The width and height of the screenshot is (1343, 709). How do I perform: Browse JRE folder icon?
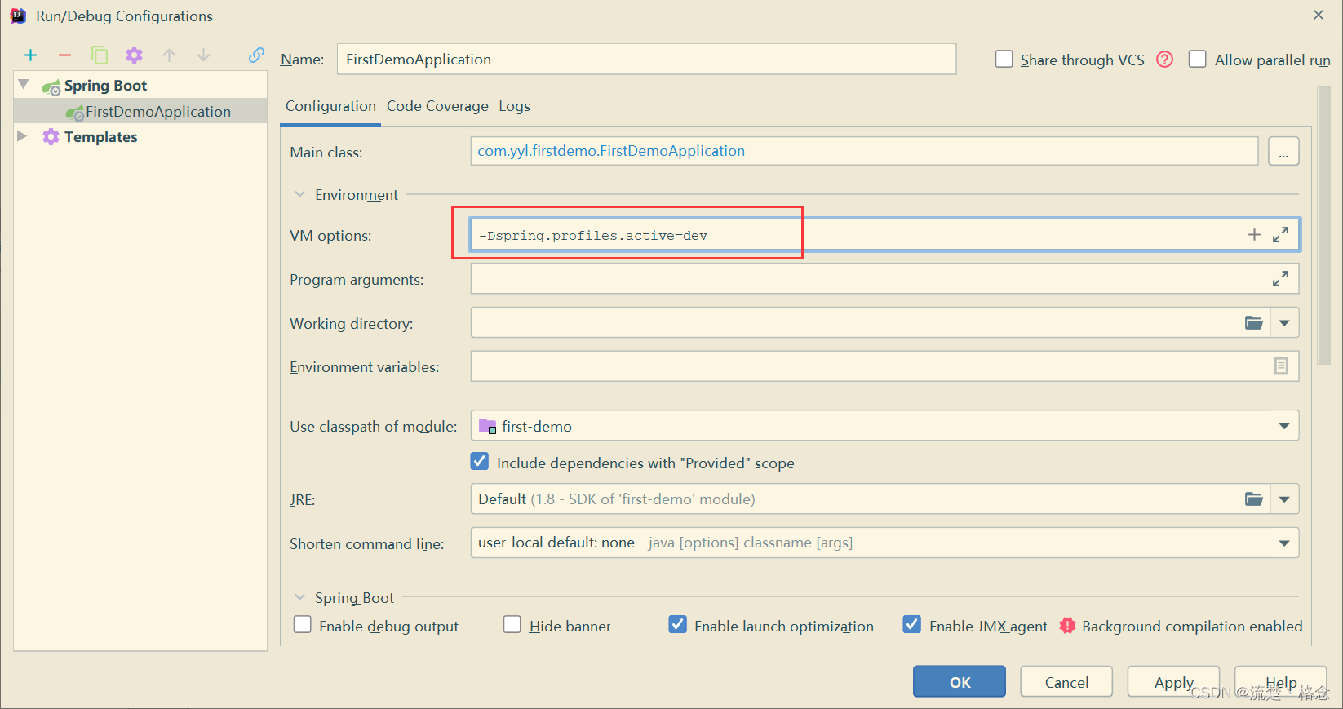click(x=1254, y=499)
